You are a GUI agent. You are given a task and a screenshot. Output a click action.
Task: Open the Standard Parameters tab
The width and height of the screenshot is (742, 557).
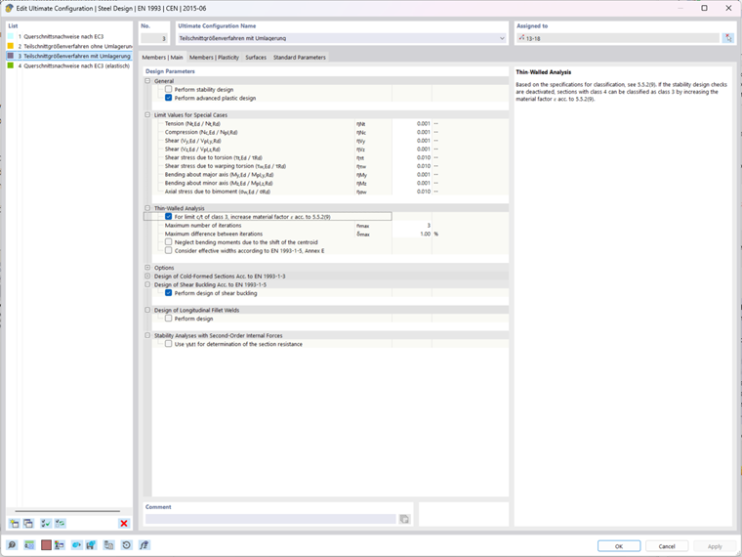click(x=300, y=58)
